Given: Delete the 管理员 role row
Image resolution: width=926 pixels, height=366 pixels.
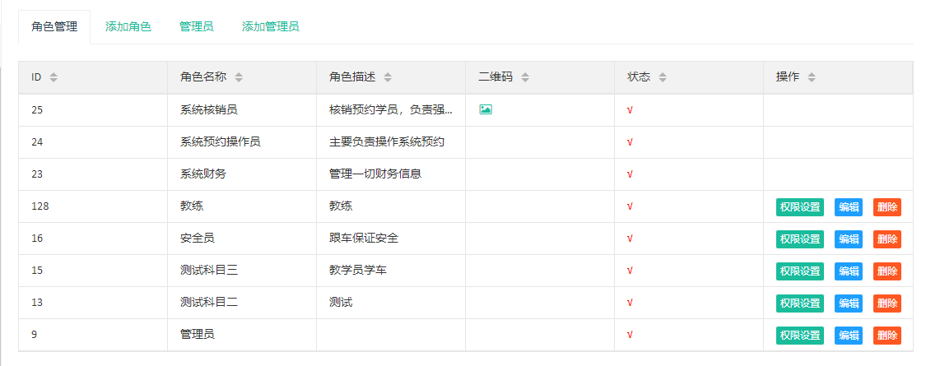Looking at the screenshot, I should (886, 335).
